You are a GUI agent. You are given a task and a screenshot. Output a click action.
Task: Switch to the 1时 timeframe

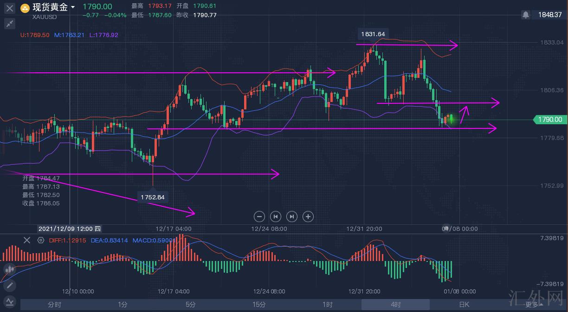click(x=328, y=305)
